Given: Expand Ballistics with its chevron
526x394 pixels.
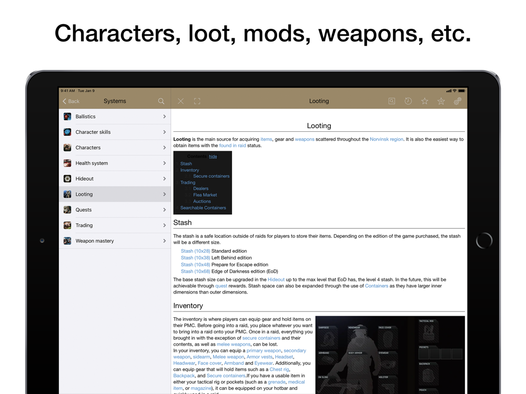Looking at the screenshot, I should pos(164,117).
